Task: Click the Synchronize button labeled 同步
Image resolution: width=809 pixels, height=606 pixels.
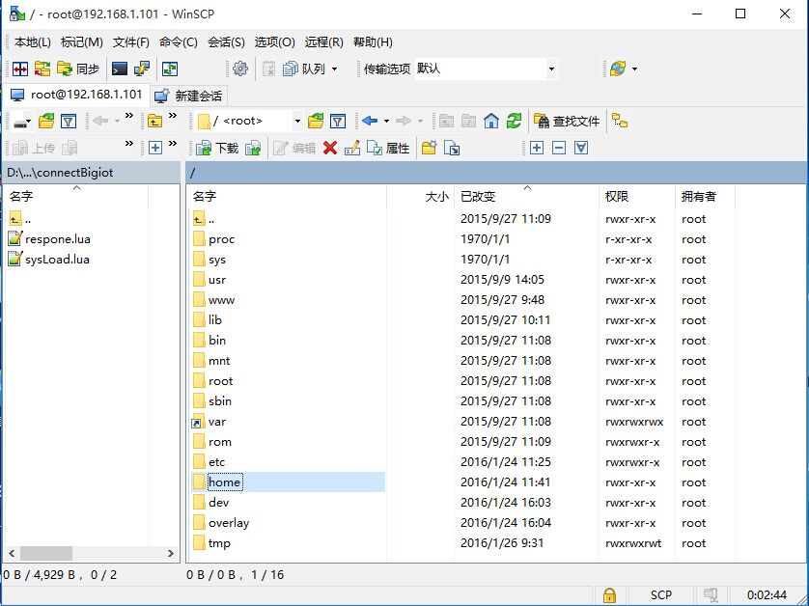Action: 78,69
